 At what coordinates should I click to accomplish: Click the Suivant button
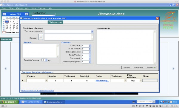(x=151, y=67)
